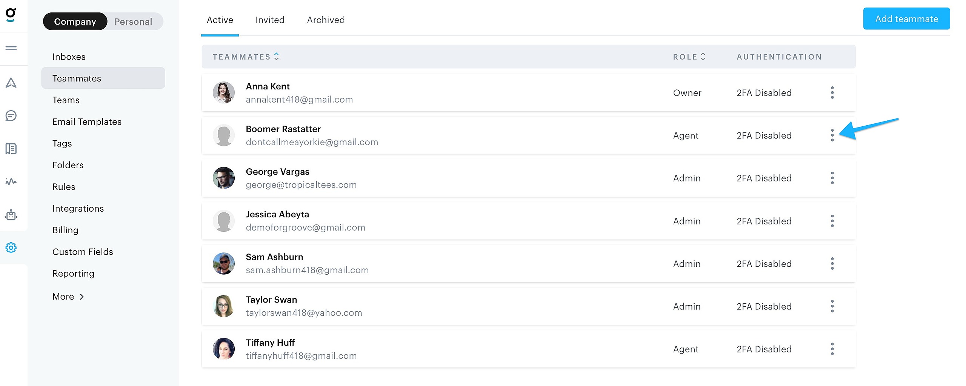Click the Agent role for Tiffany Huff
This screenshot has height=386, width=966.
pos(686,349)
